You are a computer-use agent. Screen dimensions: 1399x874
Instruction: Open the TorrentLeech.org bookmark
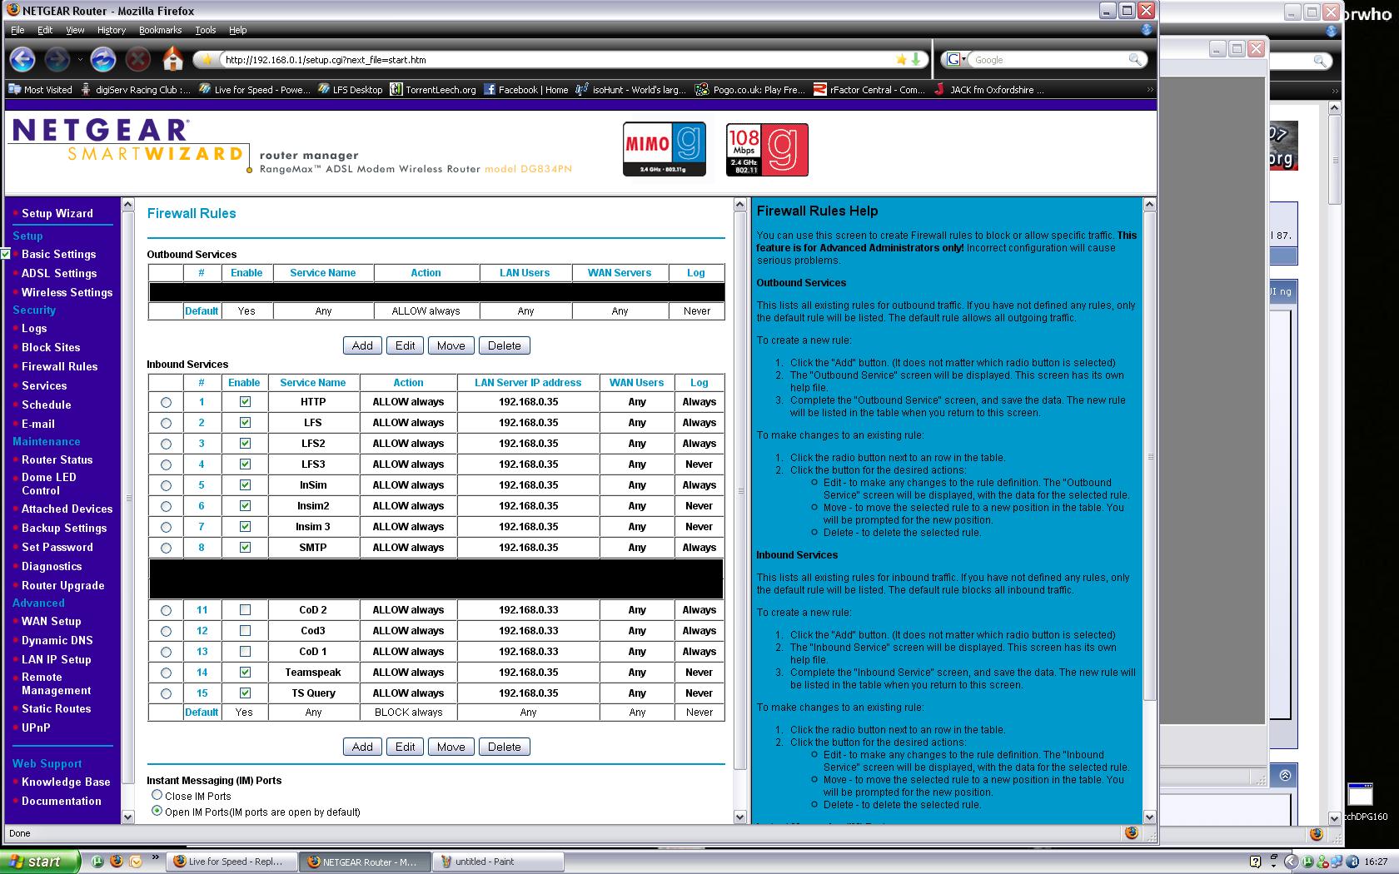tap(433, 90)
